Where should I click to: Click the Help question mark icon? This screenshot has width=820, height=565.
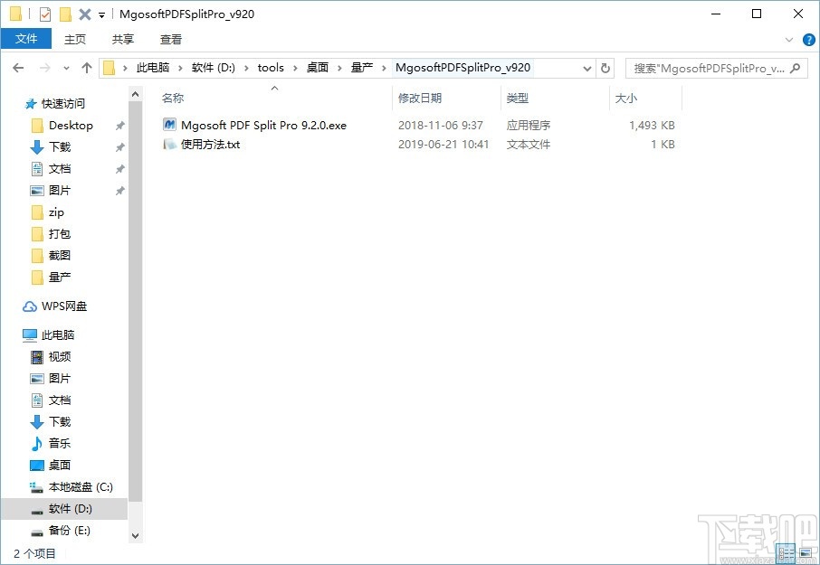click(x=808, y=39)
